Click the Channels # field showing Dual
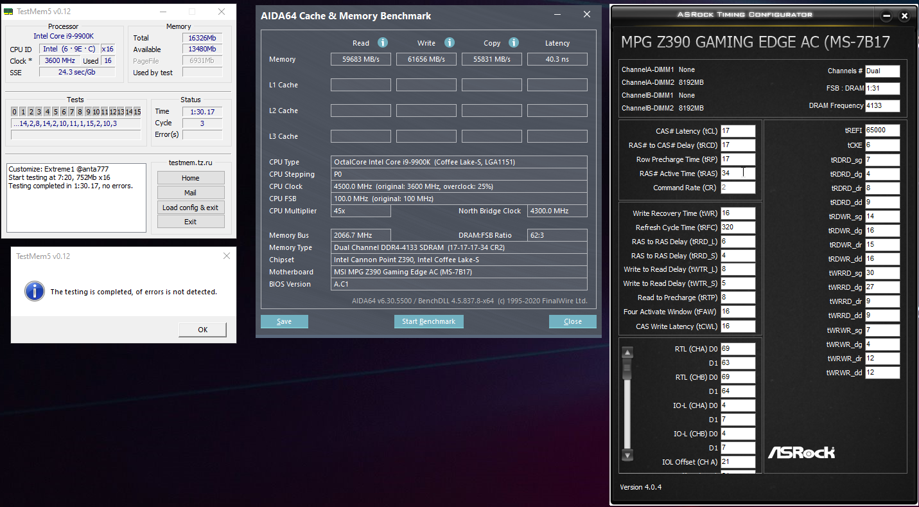This screenshot has height=507, width=919. coord(882,71)
